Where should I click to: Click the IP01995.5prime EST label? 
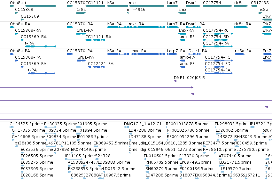pos(92,124)
